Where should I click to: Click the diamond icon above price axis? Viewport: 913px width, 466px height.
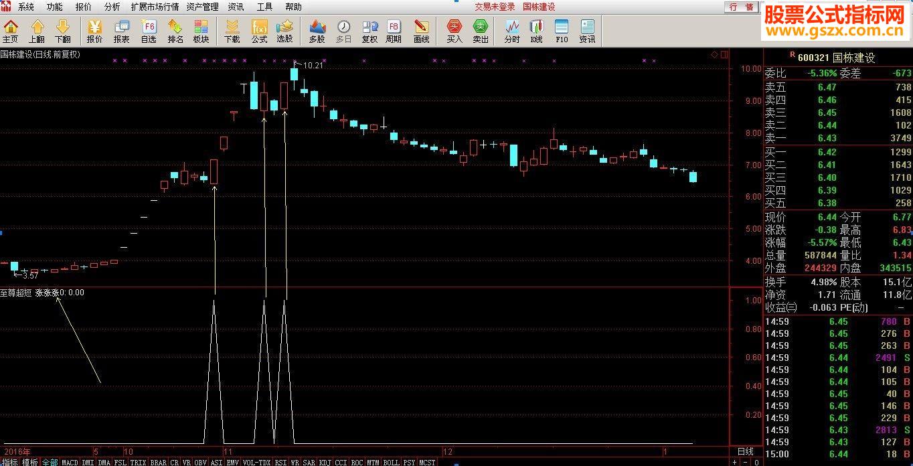tap(715, 54)
